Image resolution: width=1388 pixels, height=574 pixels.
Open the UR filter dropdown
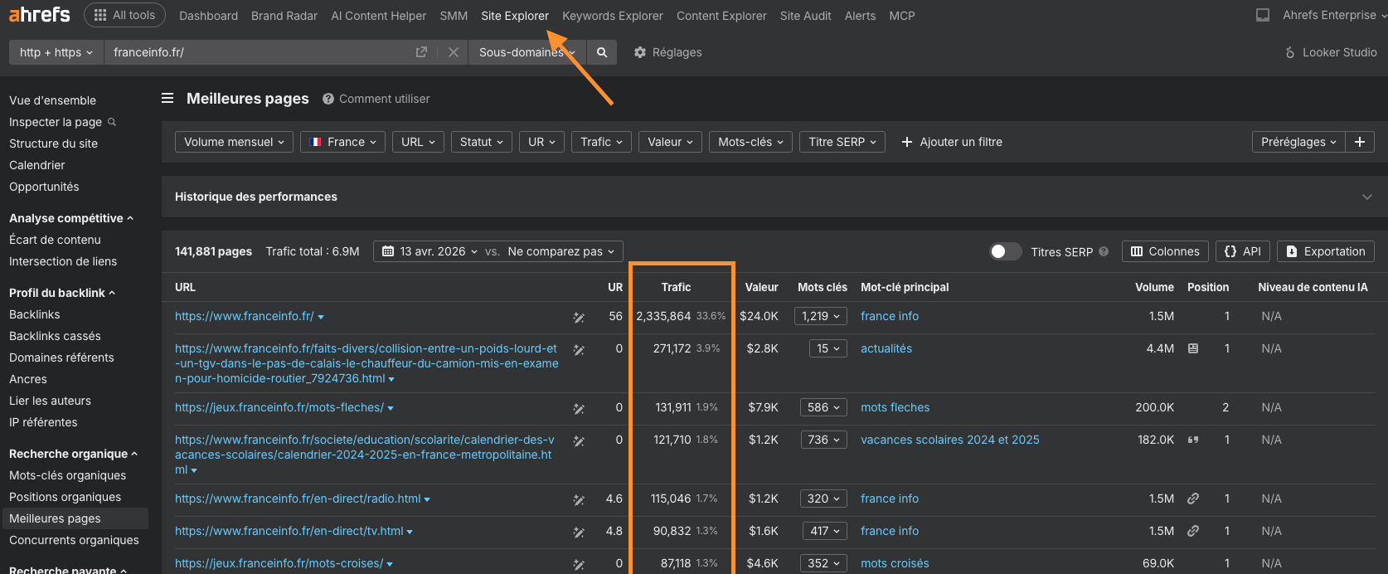click(542, 142)
